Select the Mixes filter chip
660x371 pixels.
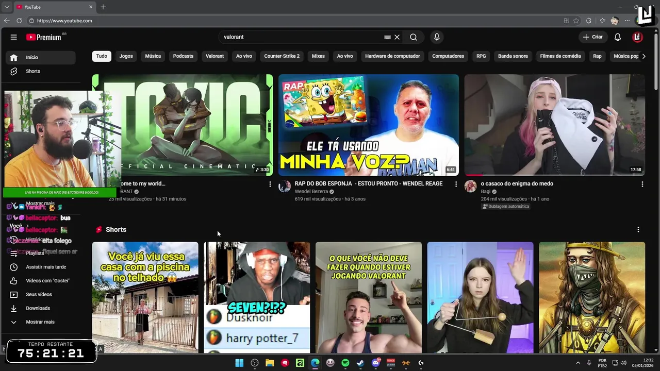tap(318, 56)
